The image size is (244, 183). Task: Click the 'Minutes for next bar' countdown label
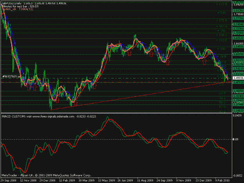tap(20, 6)
